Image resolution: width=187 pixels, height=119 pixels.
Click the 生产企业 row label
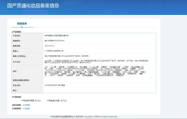[17, 62]
